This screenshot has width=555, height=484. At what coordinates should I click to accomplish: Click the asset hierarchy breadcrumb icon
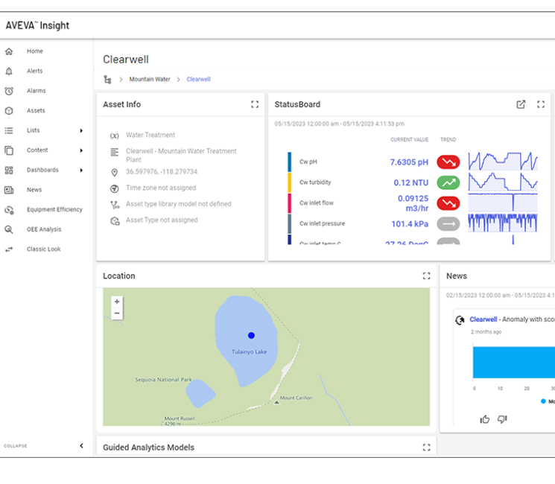(107, 80)
